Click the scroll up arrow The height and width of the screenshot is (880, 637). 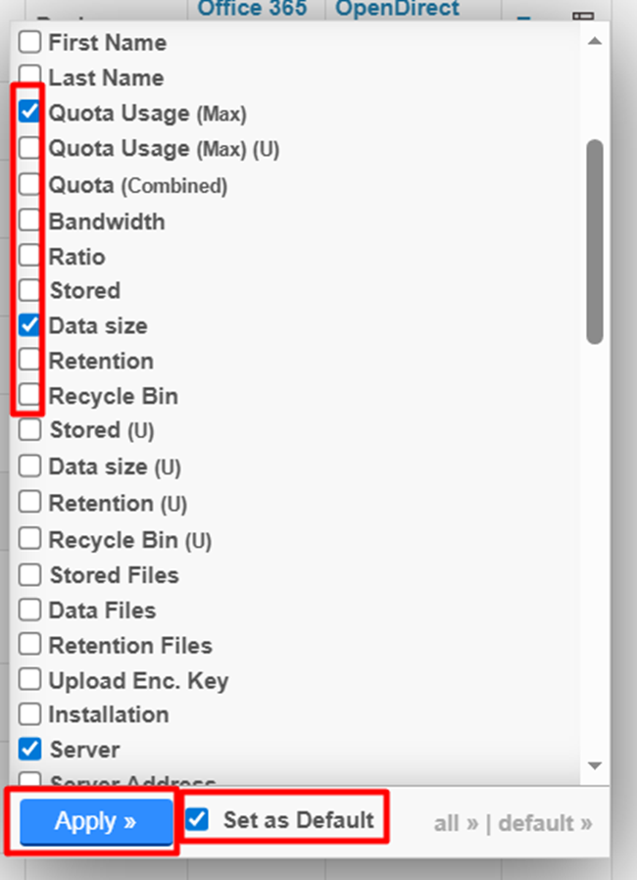click(594, 41)
